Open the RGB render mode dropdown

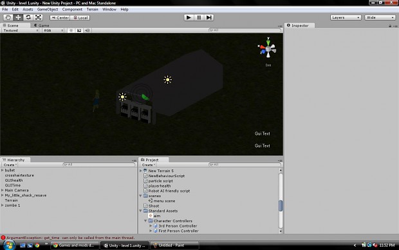[x=53, y=30]
